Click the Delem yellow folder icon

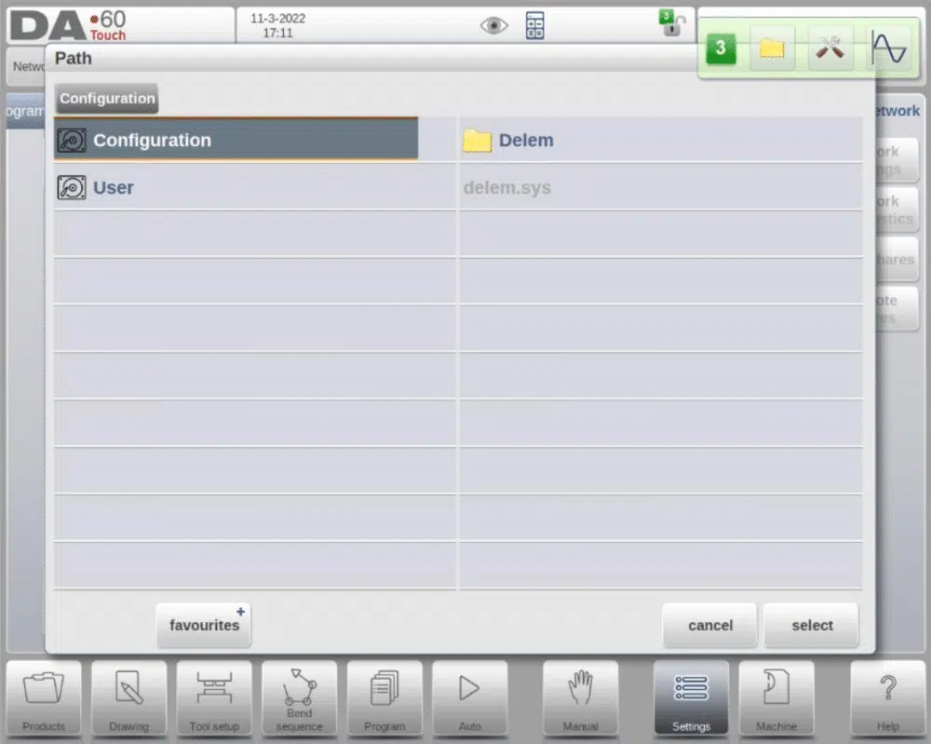click(478, 141)
